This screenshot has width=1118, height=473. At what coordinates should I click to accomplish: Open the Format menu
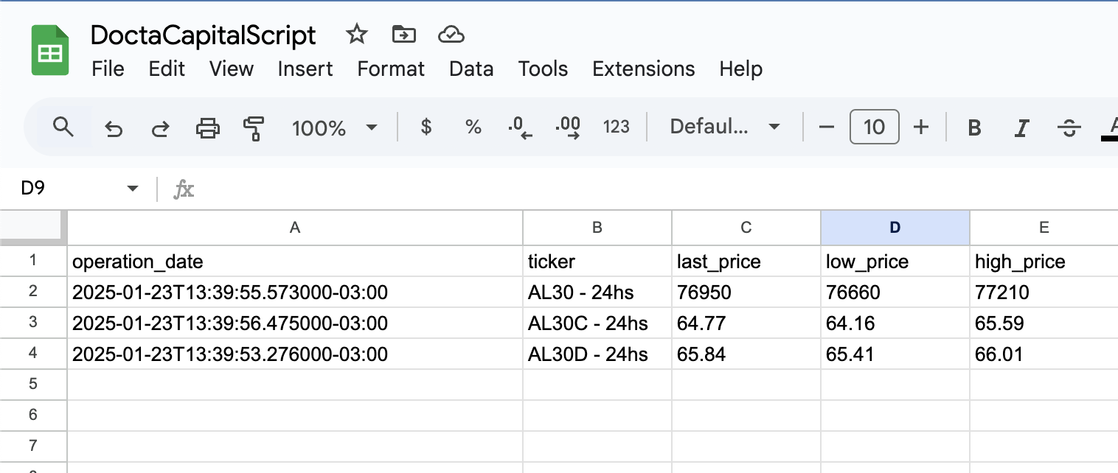[x=391, y=69]
